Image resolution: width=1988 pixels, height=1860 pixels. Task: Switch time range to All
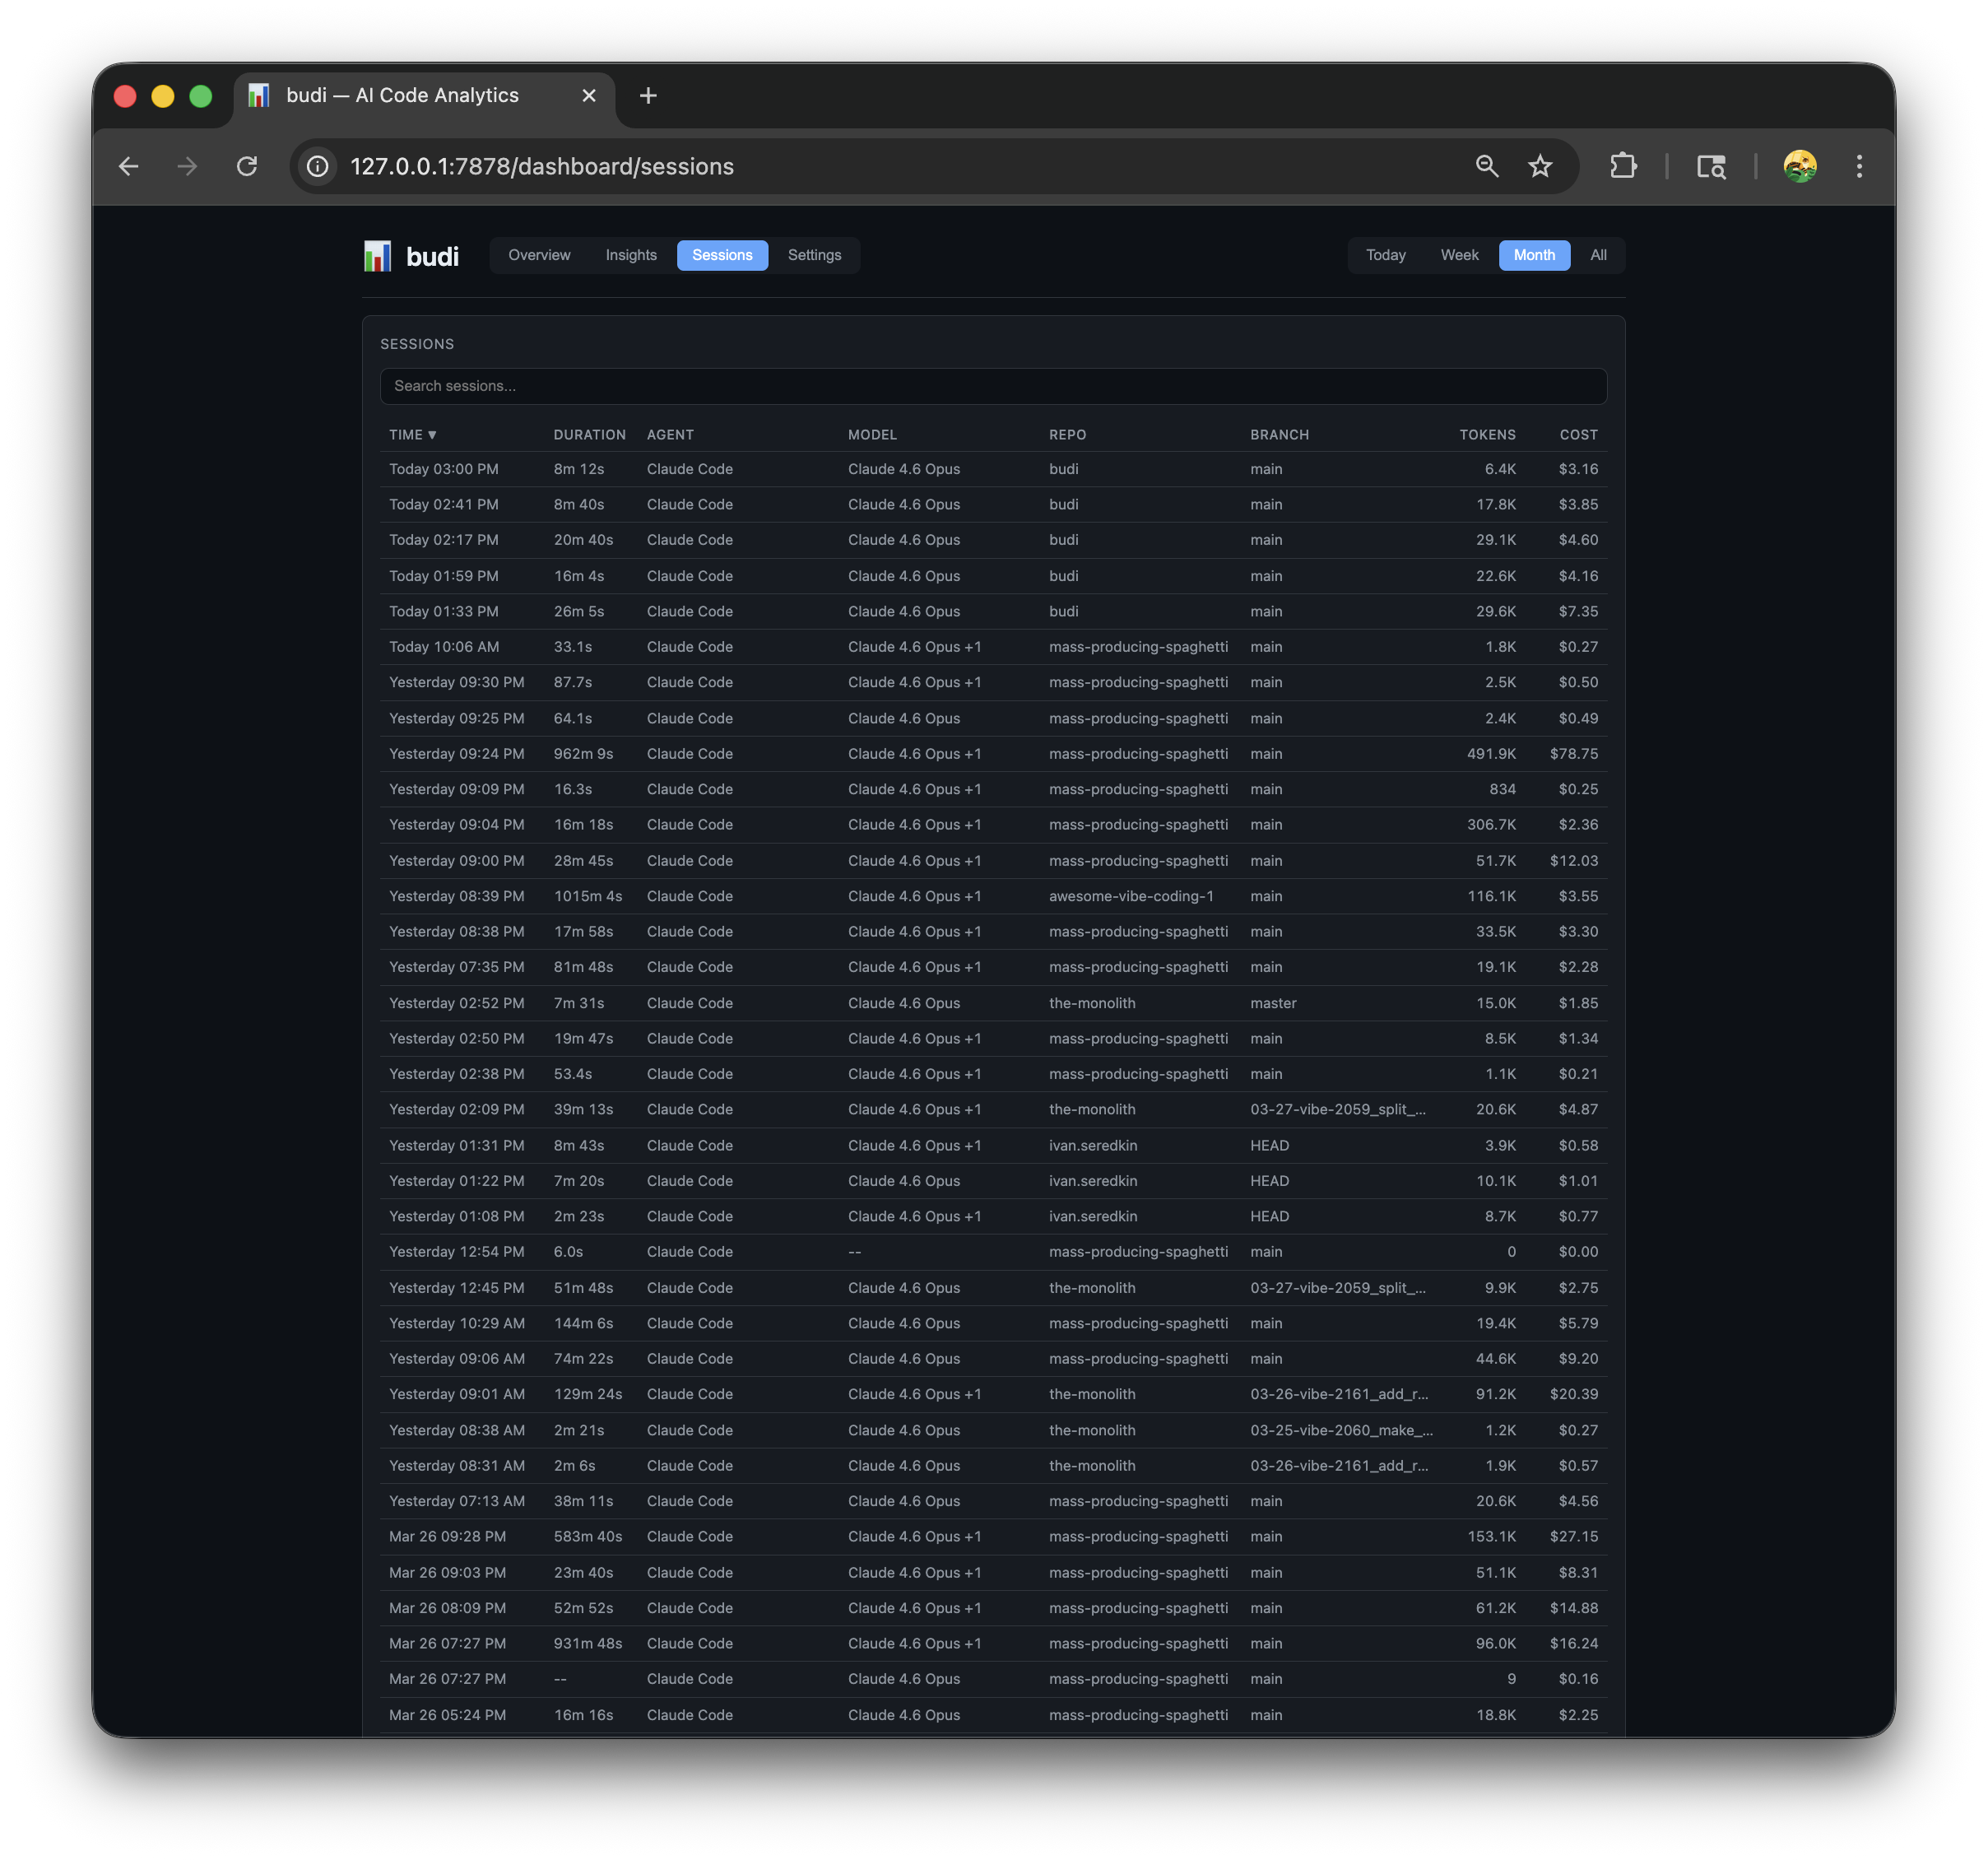pyautogui.click(x=1598, y=255)
